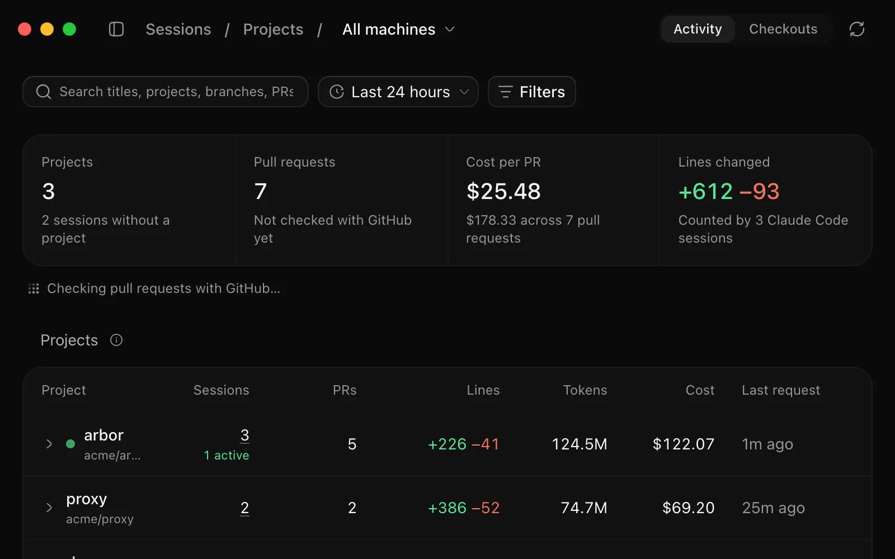Click the filter lines icon
Image resolution: width=895 pixels, height=559 pixels.
point(506,92)
